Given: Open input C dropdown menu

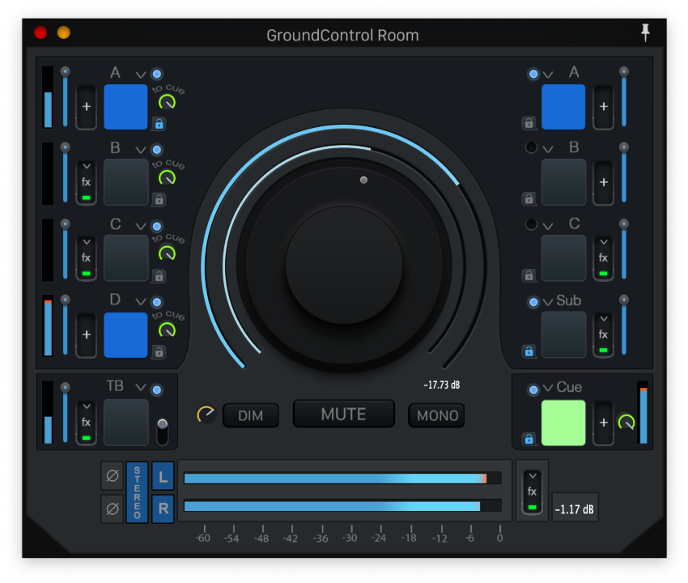Looking at the screenshot, I should 140,227.
